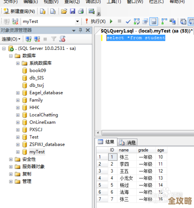Image resolution: width=194 pixels, height=208 pixels.
Task: Click the horizontal scrollbar left arrow
Action: [98, 133]
